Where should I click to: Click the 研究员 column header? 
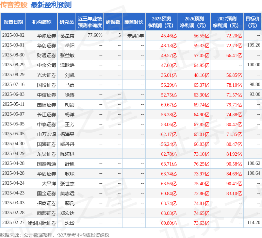[x=67, y=22]
